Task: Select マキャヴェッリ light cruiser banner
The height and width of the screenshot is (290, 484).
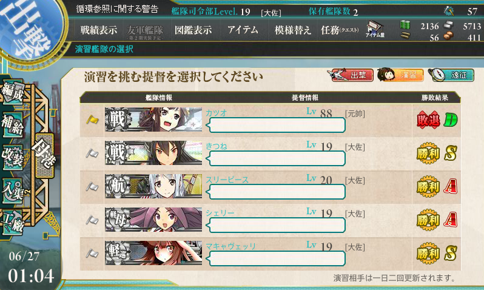Action: 153,253
